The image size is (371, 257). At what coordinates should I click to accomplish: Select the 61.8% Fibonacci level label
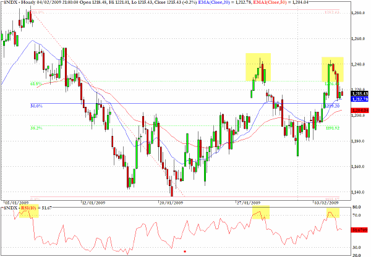coord(36,83)
